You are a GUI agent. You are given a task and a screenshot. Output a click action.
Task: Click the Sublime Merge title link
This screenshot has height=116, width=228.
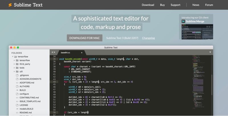(x=195, y=21)
